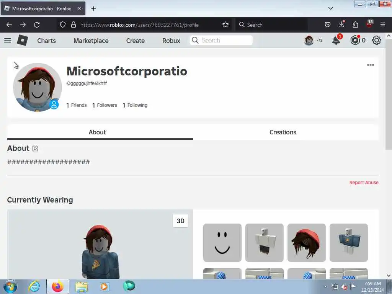392x294 pixels.
Task: Click the network tray icon
Action: [335, 287]
